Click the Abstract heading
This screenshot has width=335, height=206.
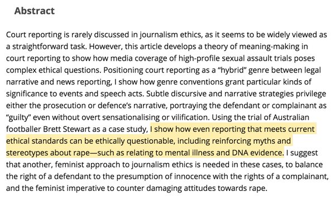click(x=35, y=11)
